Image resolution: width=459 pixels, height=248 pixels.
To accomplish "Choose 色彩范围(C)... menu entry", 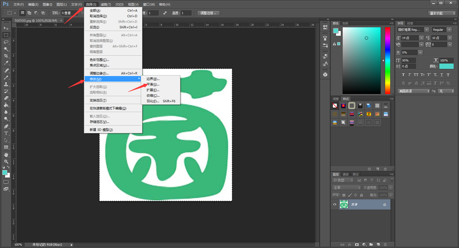I will click(113, 60).
